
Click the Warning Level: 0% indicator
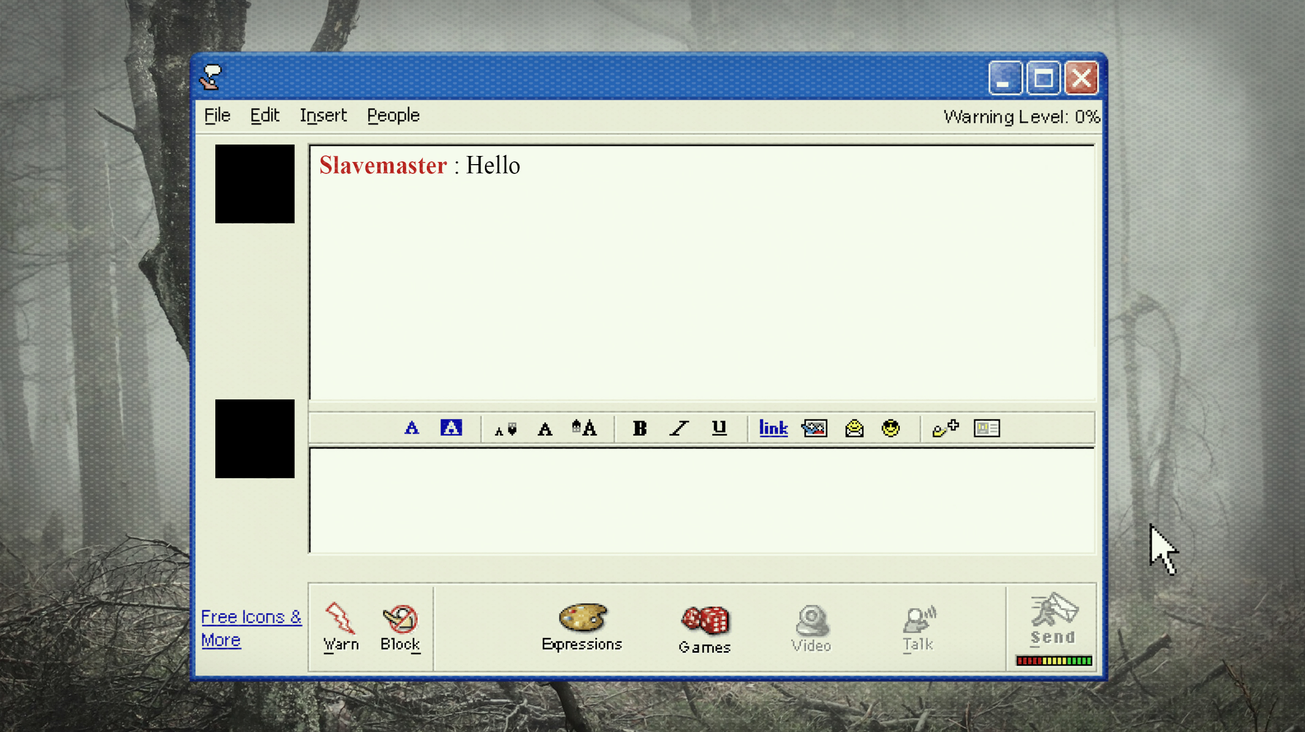(1022, 117)
